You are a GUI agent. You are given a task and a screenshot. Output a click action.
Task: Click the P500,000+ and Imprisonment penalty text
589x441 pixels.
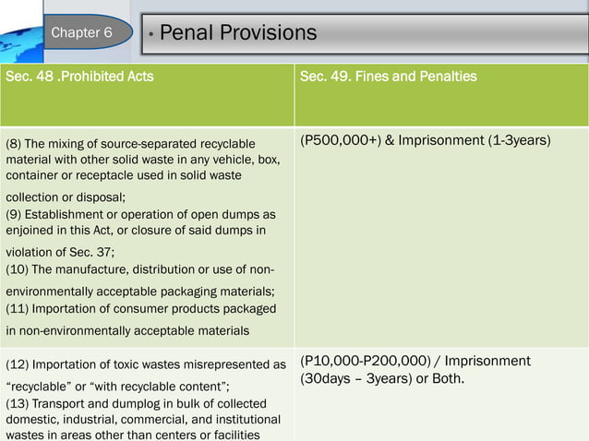[x=426, y=141]
